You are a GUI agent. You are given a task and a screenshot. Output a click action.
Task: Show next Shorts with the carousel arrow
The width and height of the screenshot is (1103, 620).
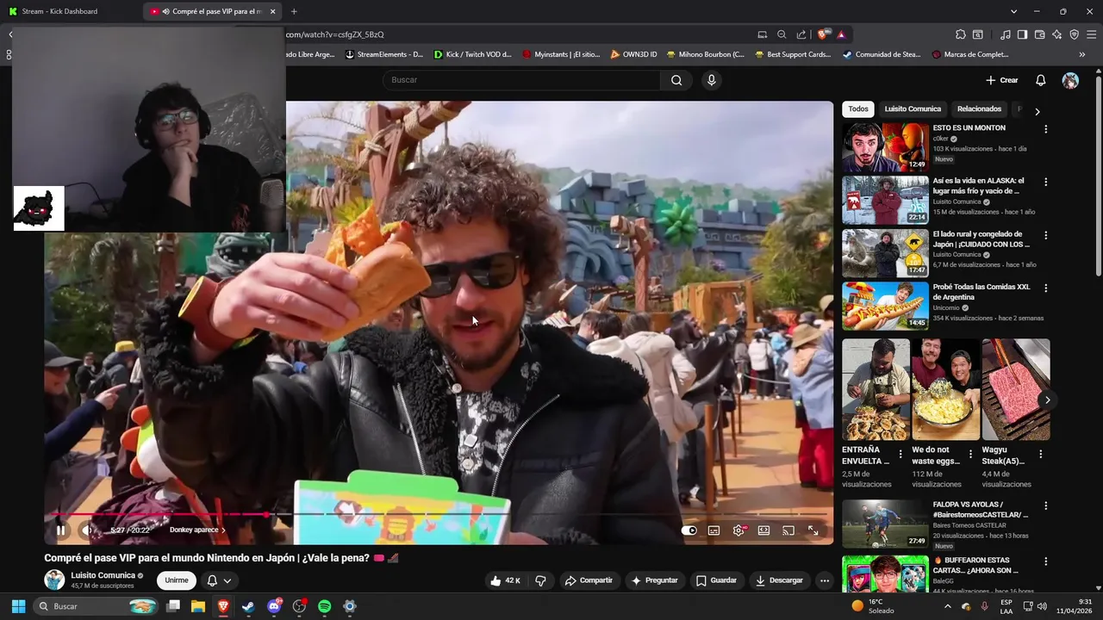pyautogui.click(x=1047, y=400)
